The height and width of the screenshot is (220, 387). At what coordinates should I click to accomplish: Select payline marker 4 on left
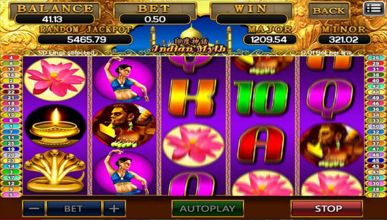pos(11,58)
